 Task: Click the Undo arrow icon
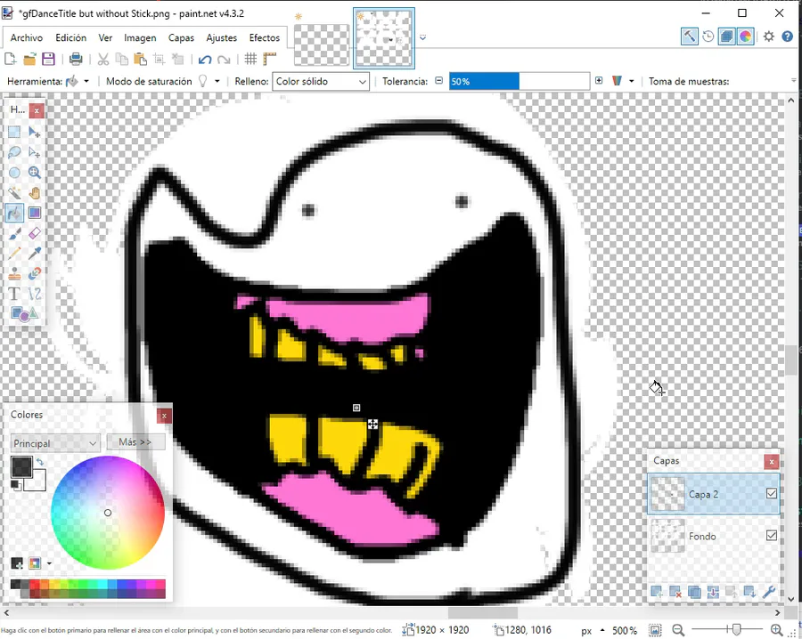click(x=205, y=60)
